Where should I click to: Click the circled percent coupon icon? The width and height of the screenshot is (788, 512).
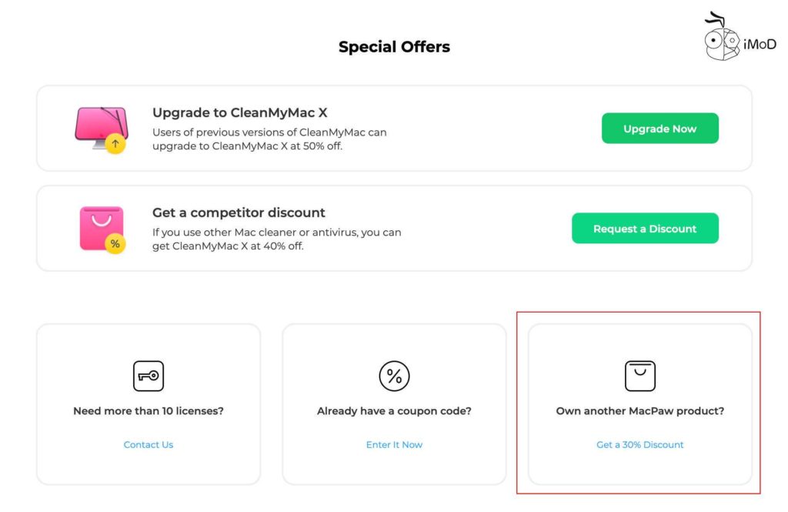coord(394,376)
